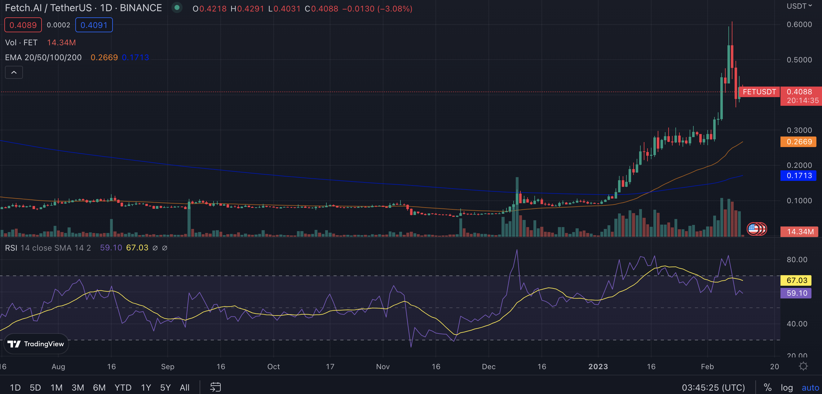Open the USDT currency dropdown
Viewport: 822px width, 394px height.
[x=799, y=6]
